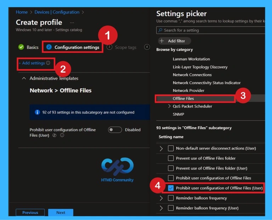The image size is (272, 220).
Task: Open the ellipsis menu beside Create profile
Action: tap(72, 23)
